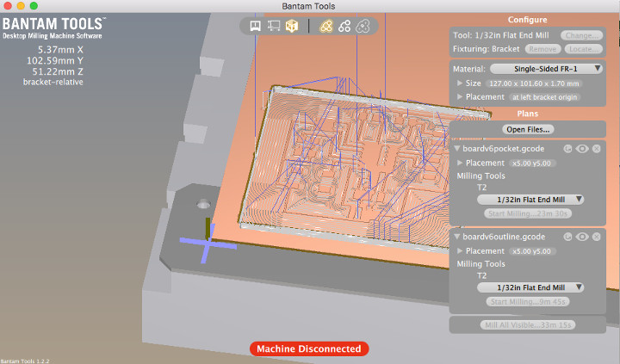Open the T2 tool dropdown for boardv6outline.gcode
Screen dimensions: 620x364
[x=530, y=287]
